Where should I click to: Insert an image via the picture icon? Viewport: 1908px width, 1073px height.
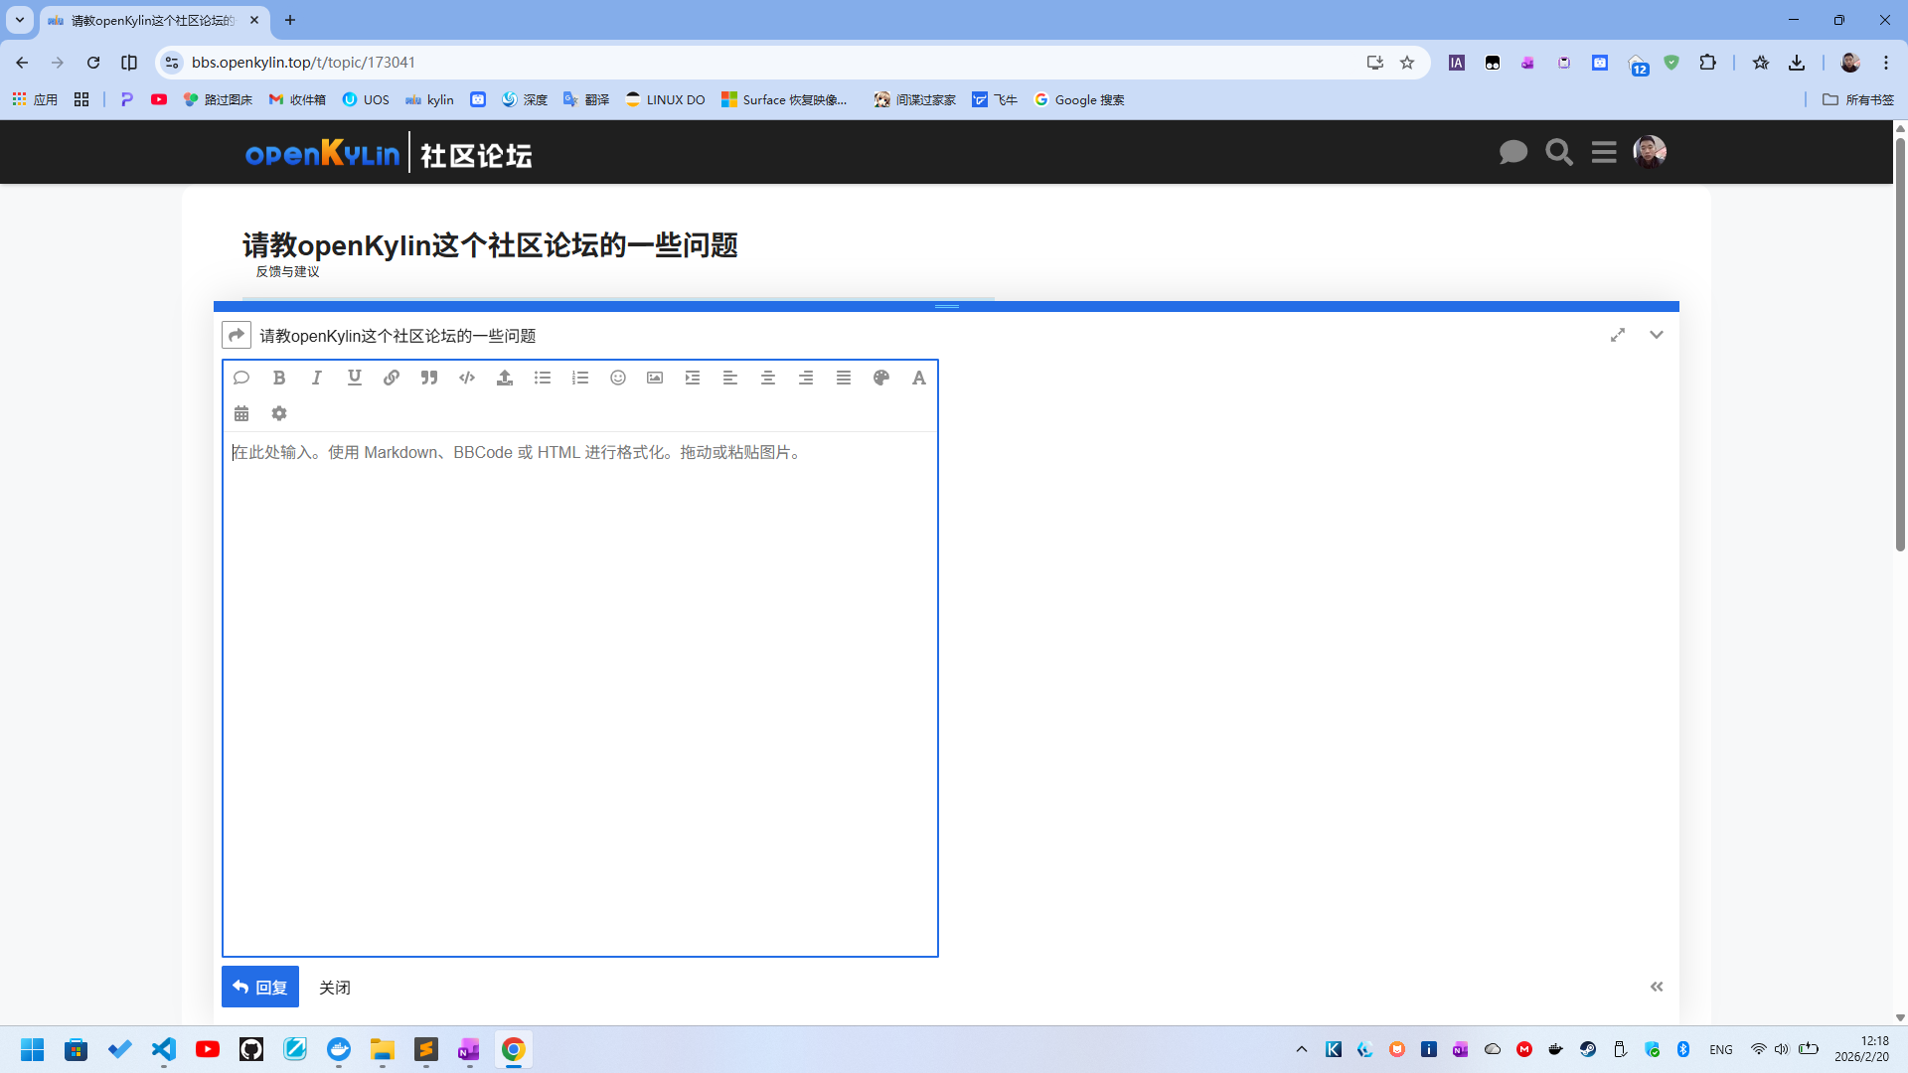(655, 378)
